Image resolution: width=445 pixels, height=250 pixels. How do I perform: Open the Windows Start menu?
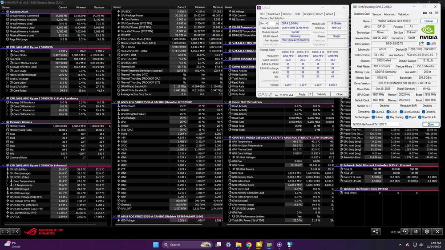[156, 245]
